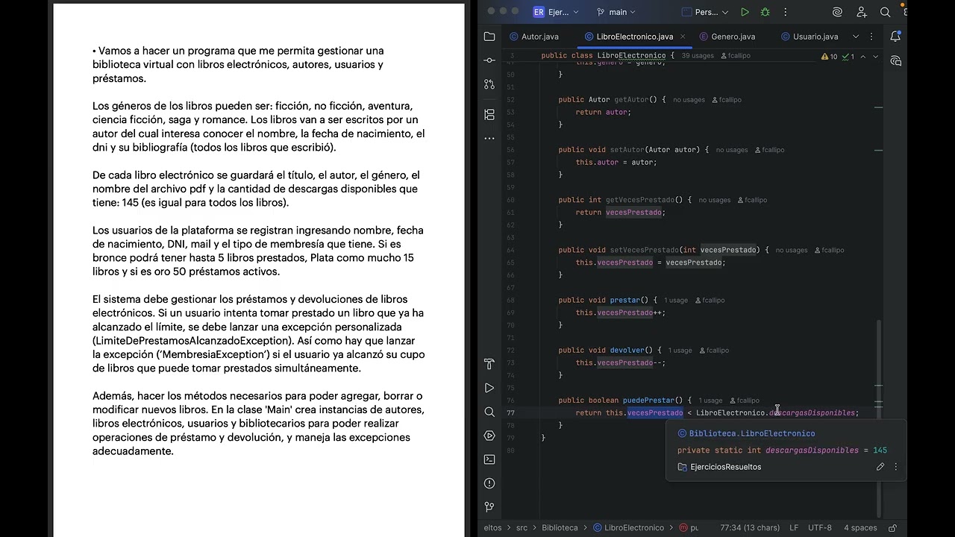Switch to the Autor.java tab
The width and height of the screenshot is (955, 537).
click(x=533, y=37)
